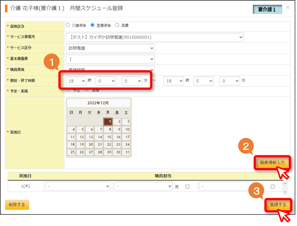The height and width of the screenshot is (226, 297).
Task: Open the end time dropdown showing 5
Action: coord(203,81)
